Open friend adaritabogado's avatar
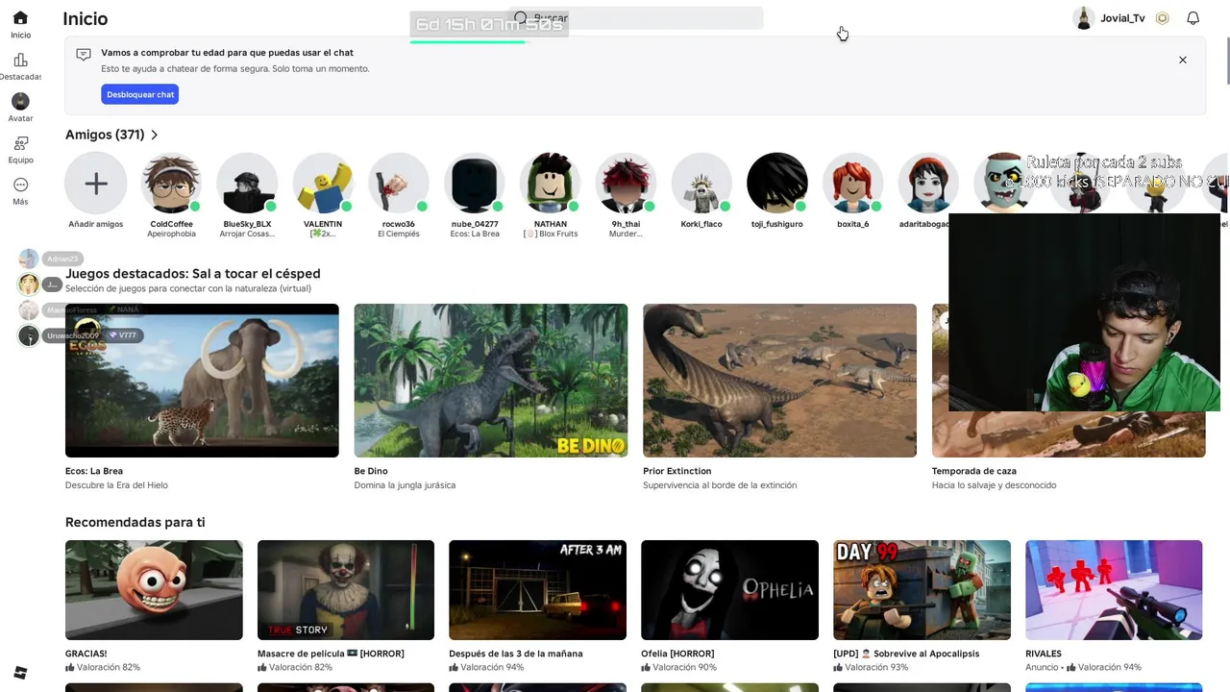 928,183
